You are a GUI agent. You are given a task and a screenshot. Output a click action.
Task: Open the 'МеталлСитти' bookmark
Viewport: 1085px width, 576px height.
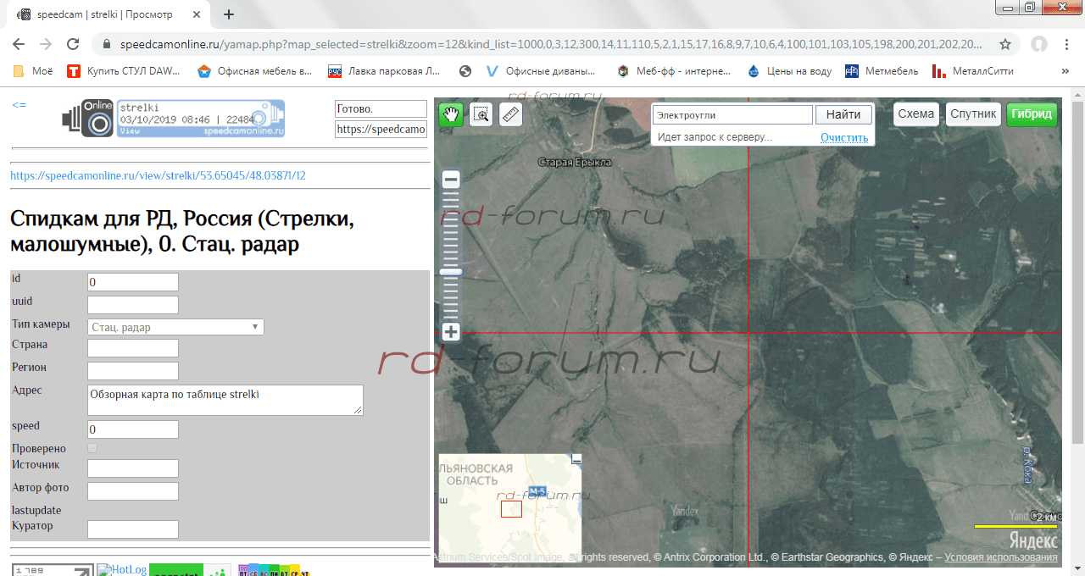tap(973, 71)
